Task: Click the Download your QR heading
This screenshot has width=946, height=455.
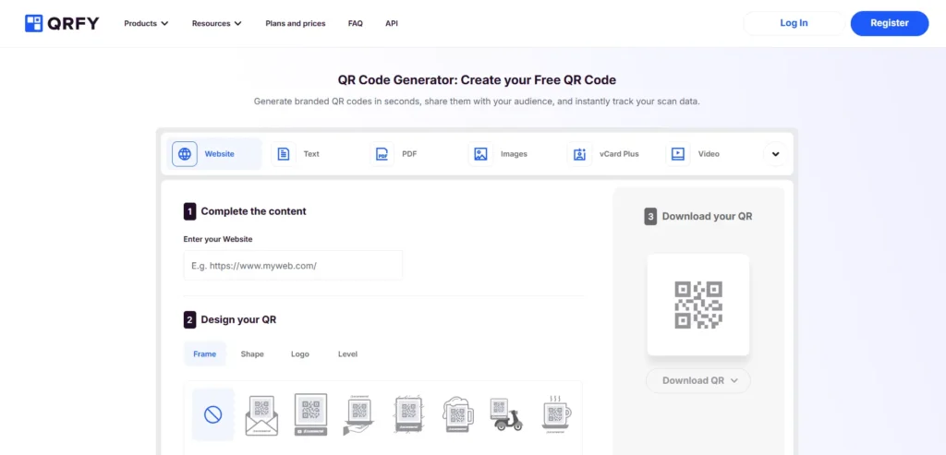Action: 707,216
